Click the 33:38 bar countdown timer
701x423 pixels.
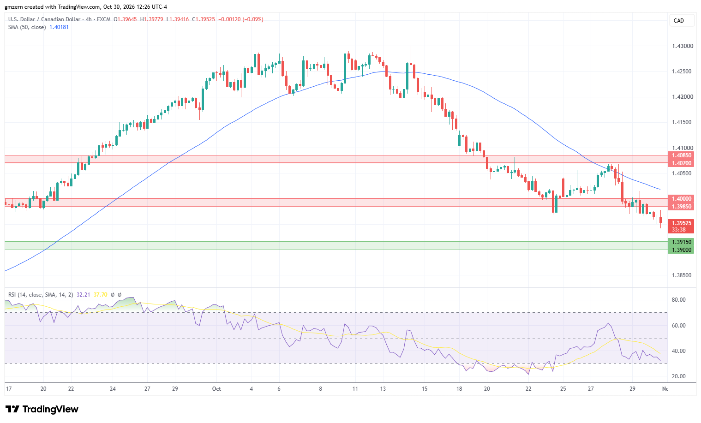(678, 230)
